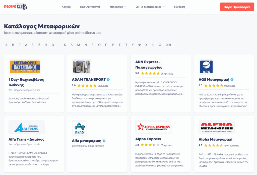Click ADN Express star rating
This screenshot has width=257, height=175.
click(x=150, y=73)
